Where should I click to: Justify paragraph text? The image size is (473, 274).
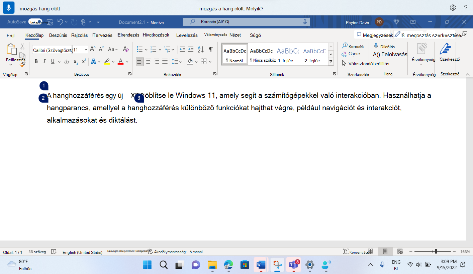point(165,62)
